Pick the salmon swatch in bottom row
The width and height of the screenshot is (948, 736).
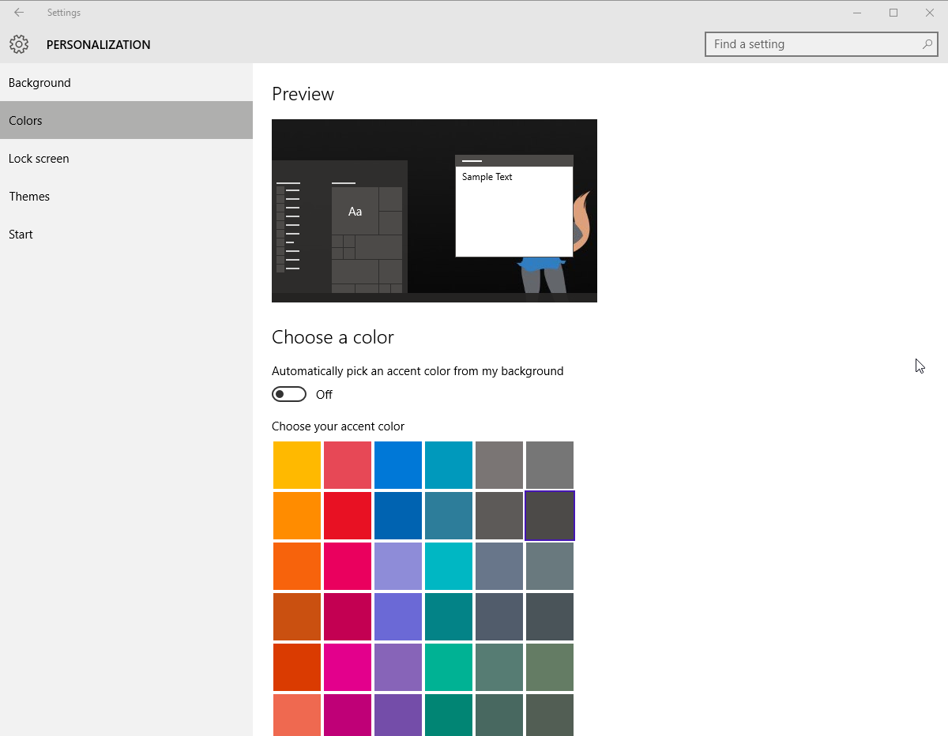(x=297, y=715)
